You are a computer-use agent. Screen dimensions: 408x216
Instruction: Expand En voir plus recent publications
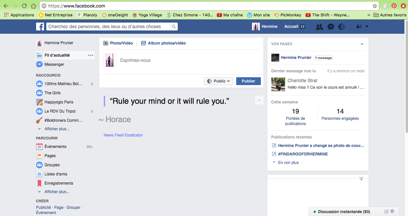click(288, 163)
